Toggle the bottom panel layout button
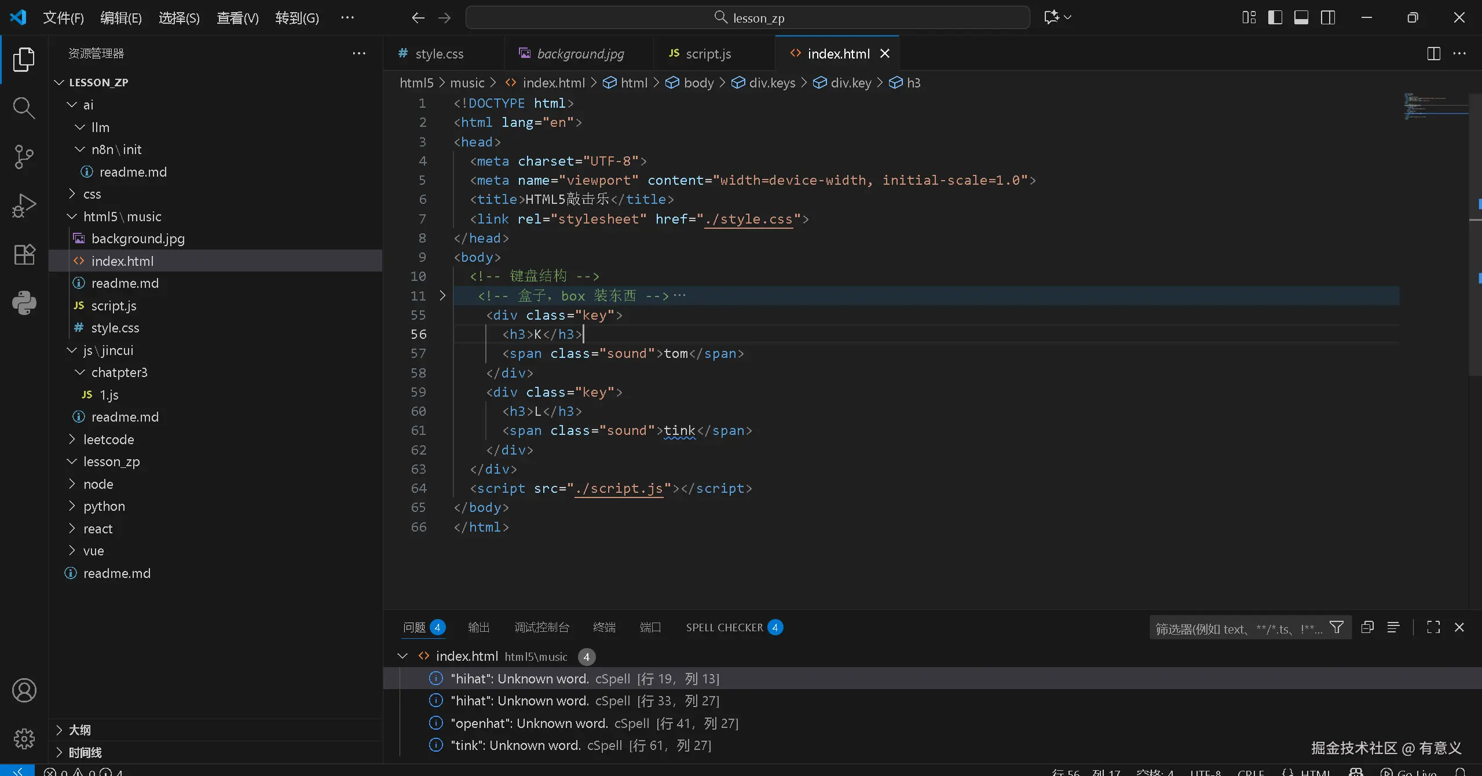 (1301, 17)
